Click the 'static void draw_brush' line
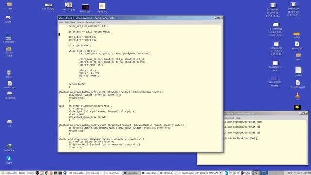 click(102, 139)
